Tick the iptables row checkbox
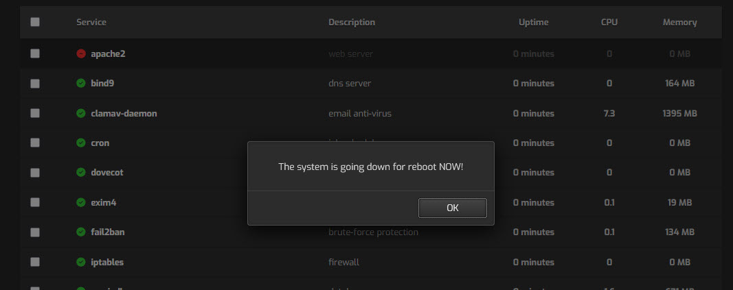 coord(35,262)
